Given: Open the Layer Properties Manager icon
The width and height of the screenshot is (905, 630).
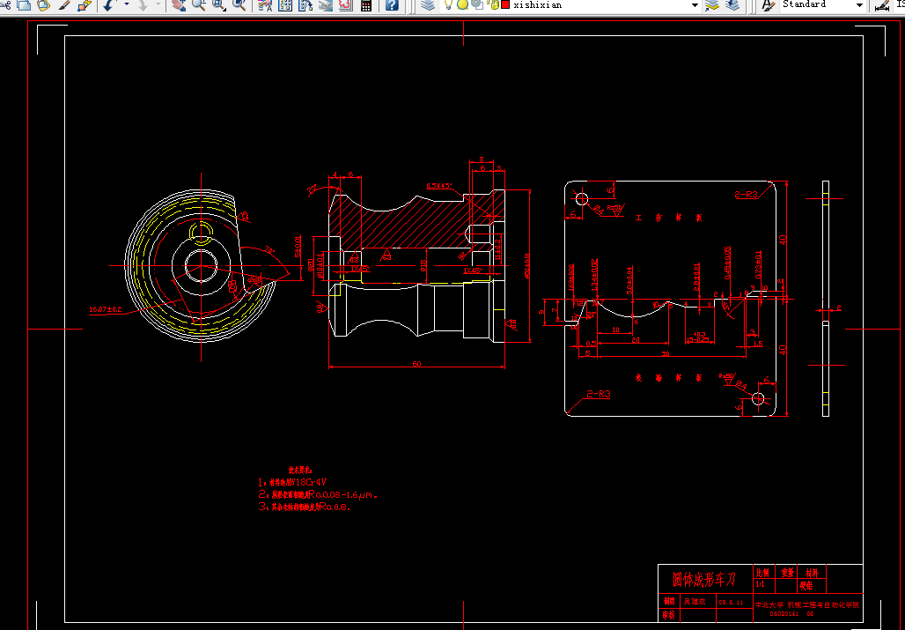Looking at the screenshot, I should click(428, 4).
